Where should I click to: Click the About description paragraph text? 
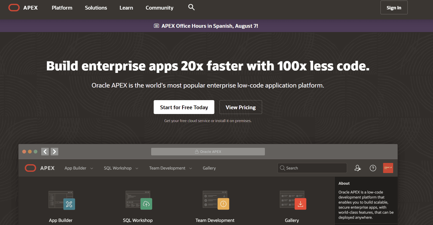pyautogui.click(x=366, y=205)
